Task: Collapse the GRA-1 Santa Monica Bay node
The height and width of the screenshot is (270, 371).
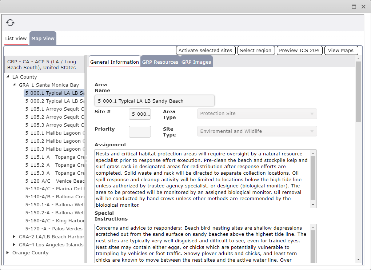Action: (x=14, y=85)
